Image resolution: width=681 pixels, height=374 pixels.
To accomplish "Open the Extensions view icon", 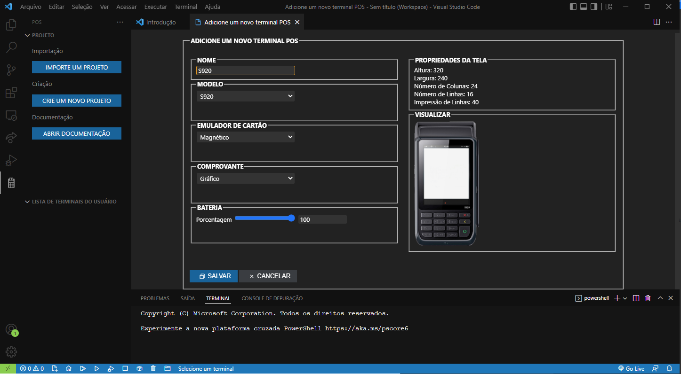I will (x=10, y=93).
